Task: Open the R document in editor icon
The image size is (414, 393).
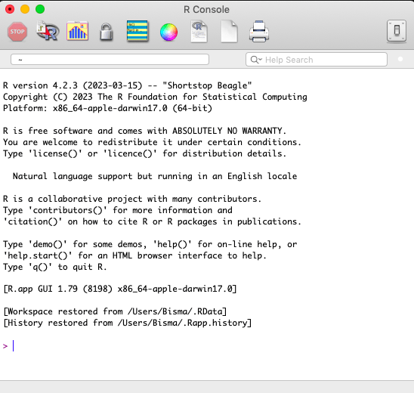Action: pyautogui.click(x=199, y=32)
